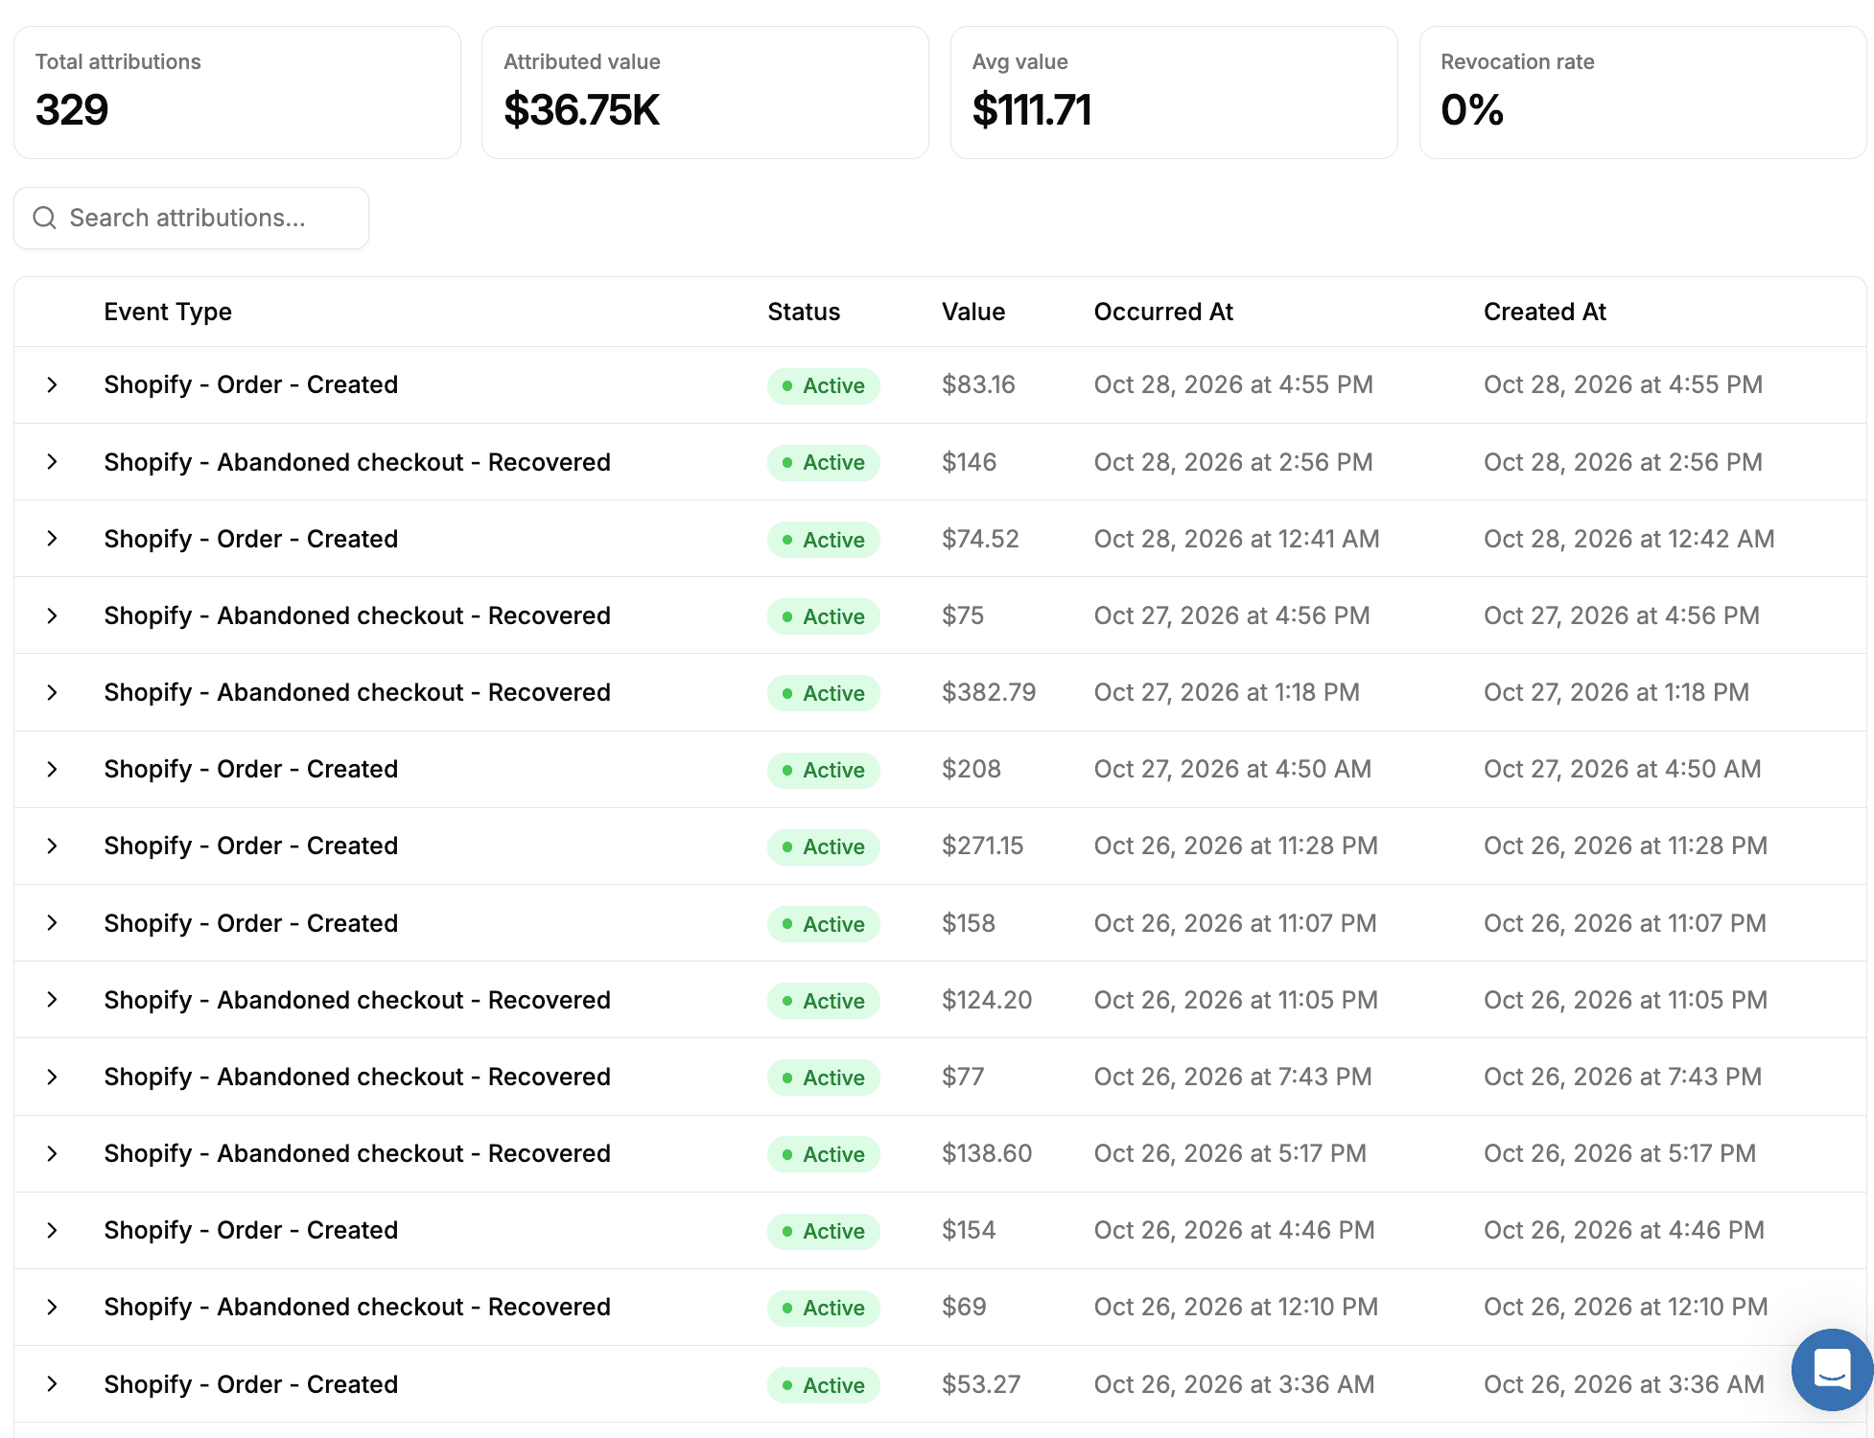
Task: Sort by the Status column header
Action: point(804,312)
